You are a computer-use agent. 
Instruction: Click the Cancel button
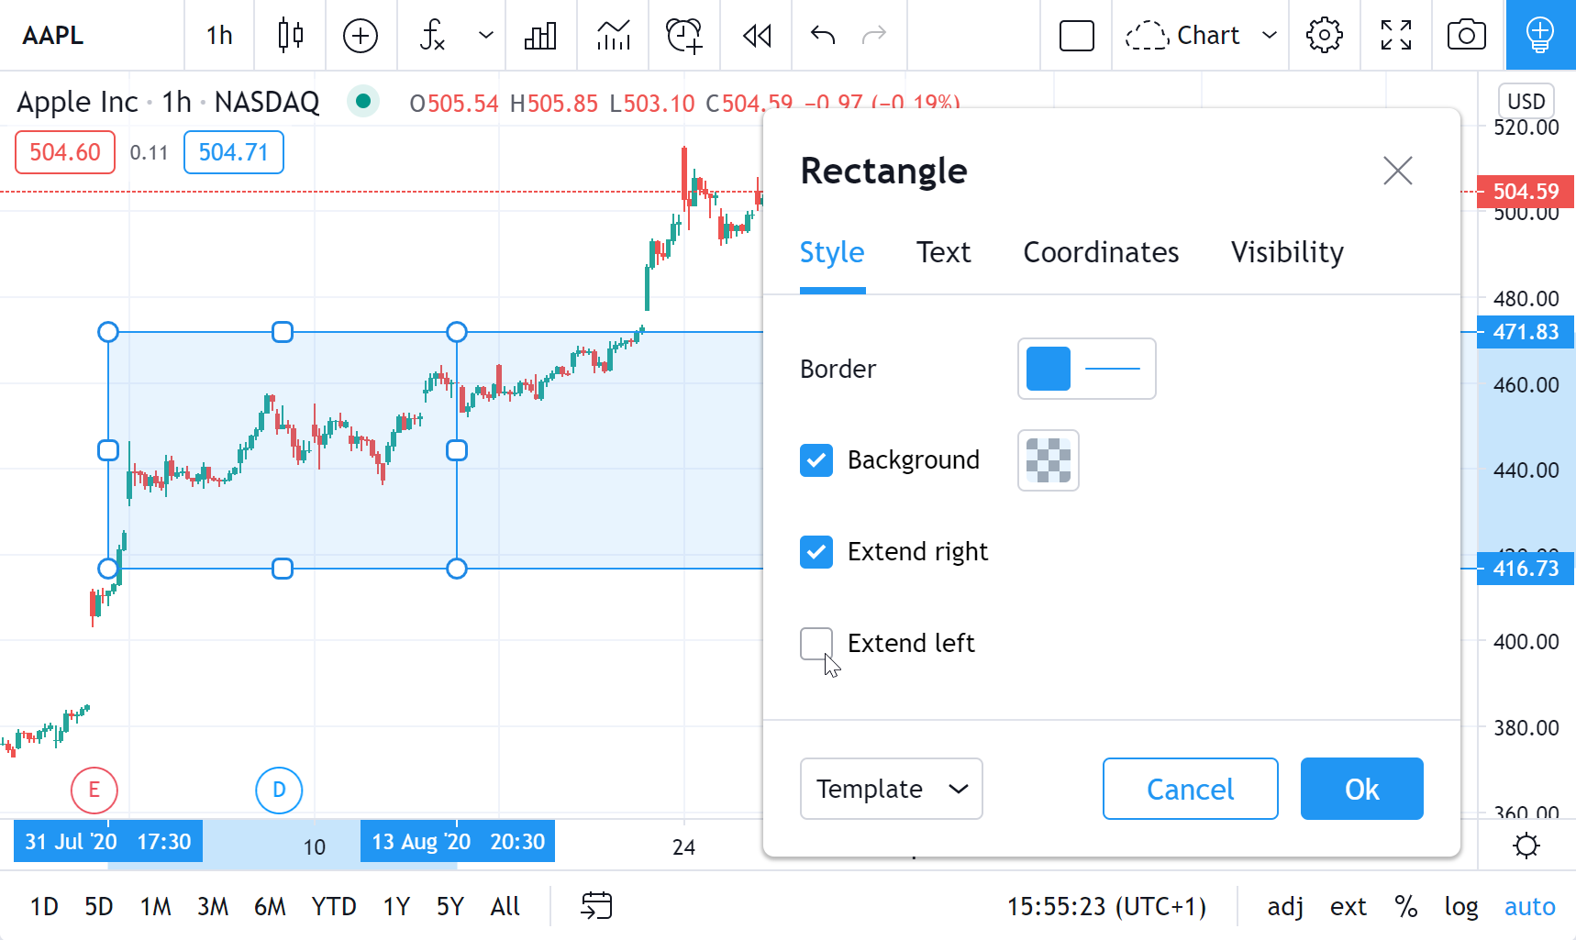(1191, 789)
